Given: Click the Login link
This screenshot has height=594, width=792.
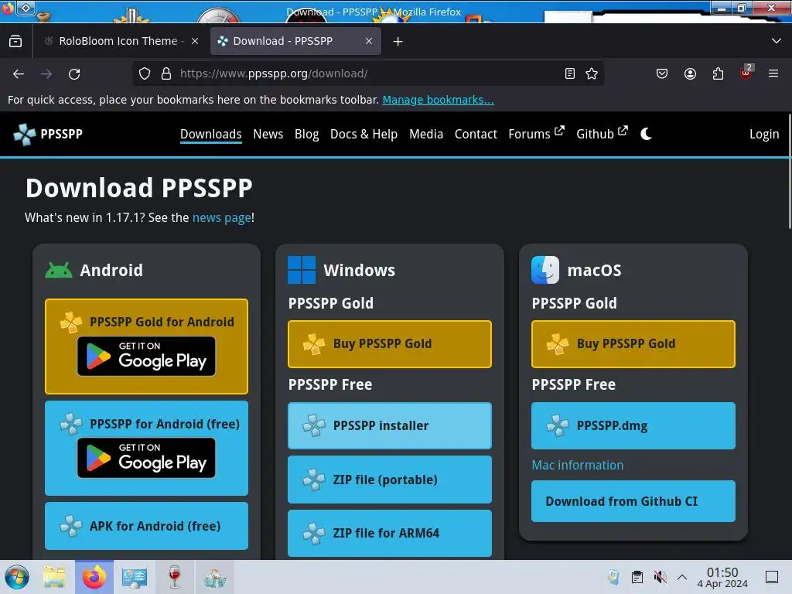Looking at the screenshot, I should tap(763, 135).
